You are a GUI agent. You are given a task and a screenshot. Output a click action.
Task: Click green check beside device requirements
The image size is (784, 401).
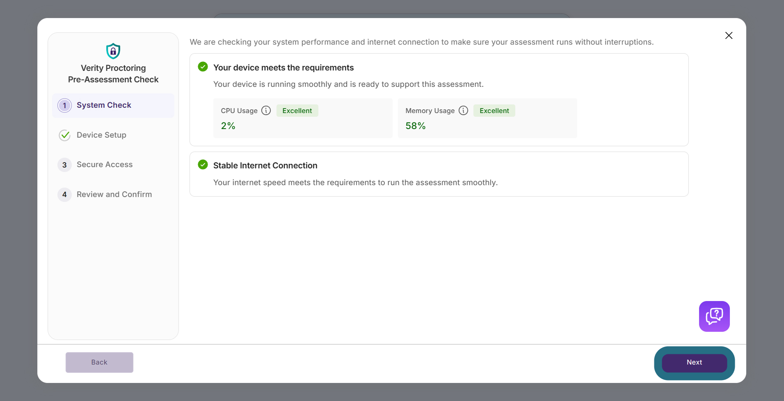(x=203, y=67)
